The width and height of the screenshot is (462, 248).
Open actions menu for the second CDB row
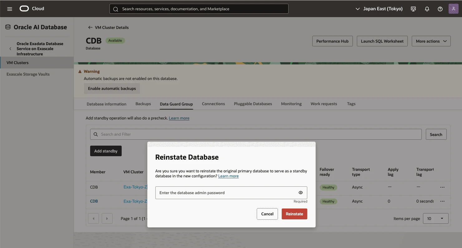[442, 201]
